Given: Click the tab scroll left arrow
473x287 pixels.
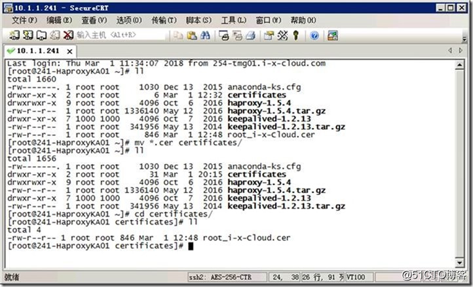Looking at the screenshot, I should [x=450, y=50].
